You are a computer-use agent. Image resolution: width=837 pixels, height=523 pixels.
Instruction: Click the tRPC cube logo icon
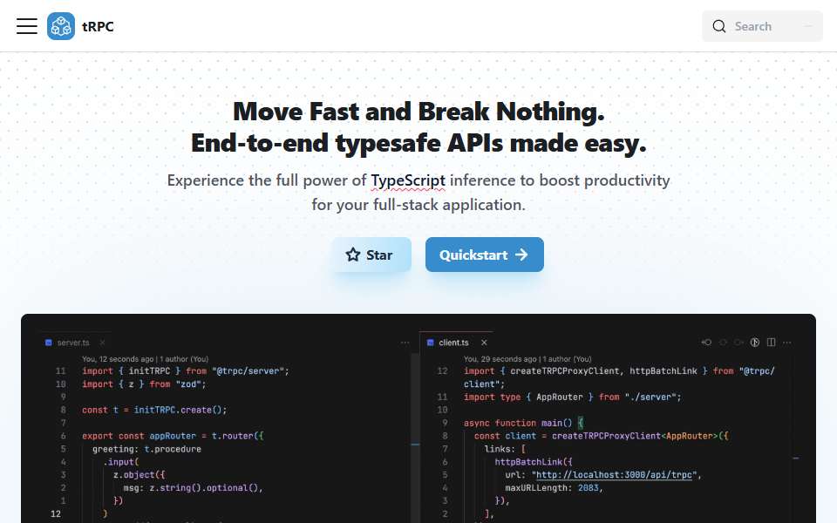coord(61,26)
